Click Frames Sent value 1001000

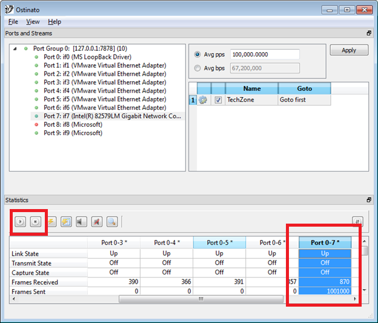point(325,291)
